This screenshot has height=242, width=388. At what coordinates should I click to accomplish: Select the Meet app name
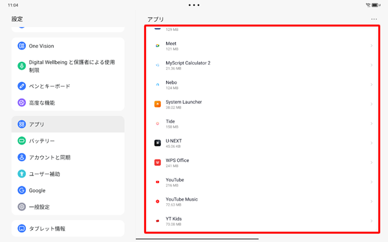[171, 43]
